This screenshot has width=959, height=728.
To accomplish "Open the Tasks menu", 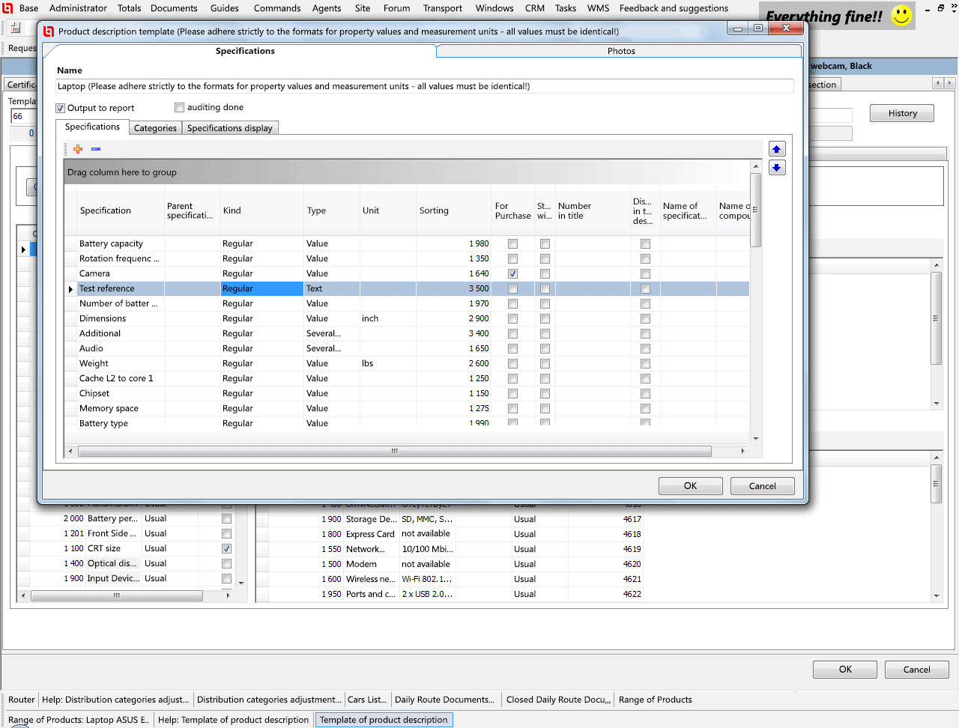I will click(x=565, y=8).
